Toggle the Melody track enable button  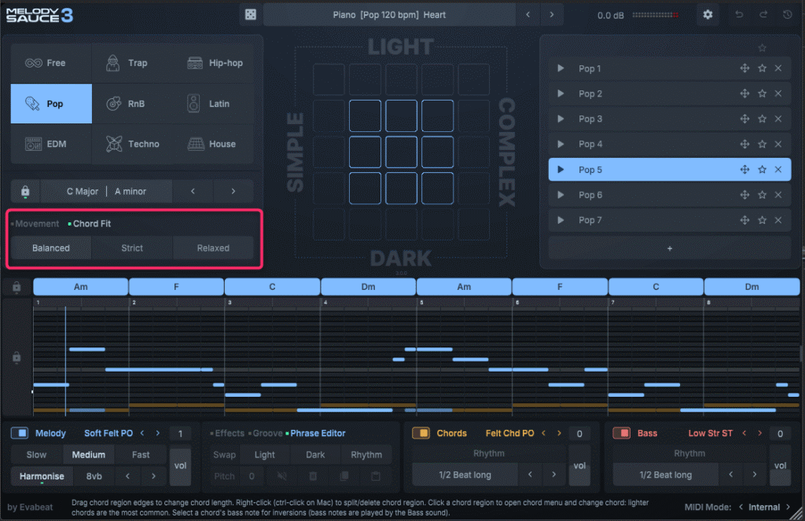click(x=20, y=433)
